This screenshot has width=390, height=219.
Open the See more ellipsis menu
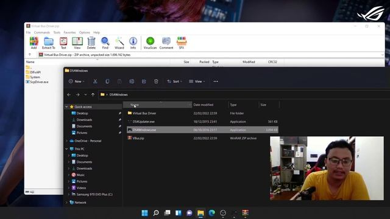pyautogui.click(x=216, y=82)
